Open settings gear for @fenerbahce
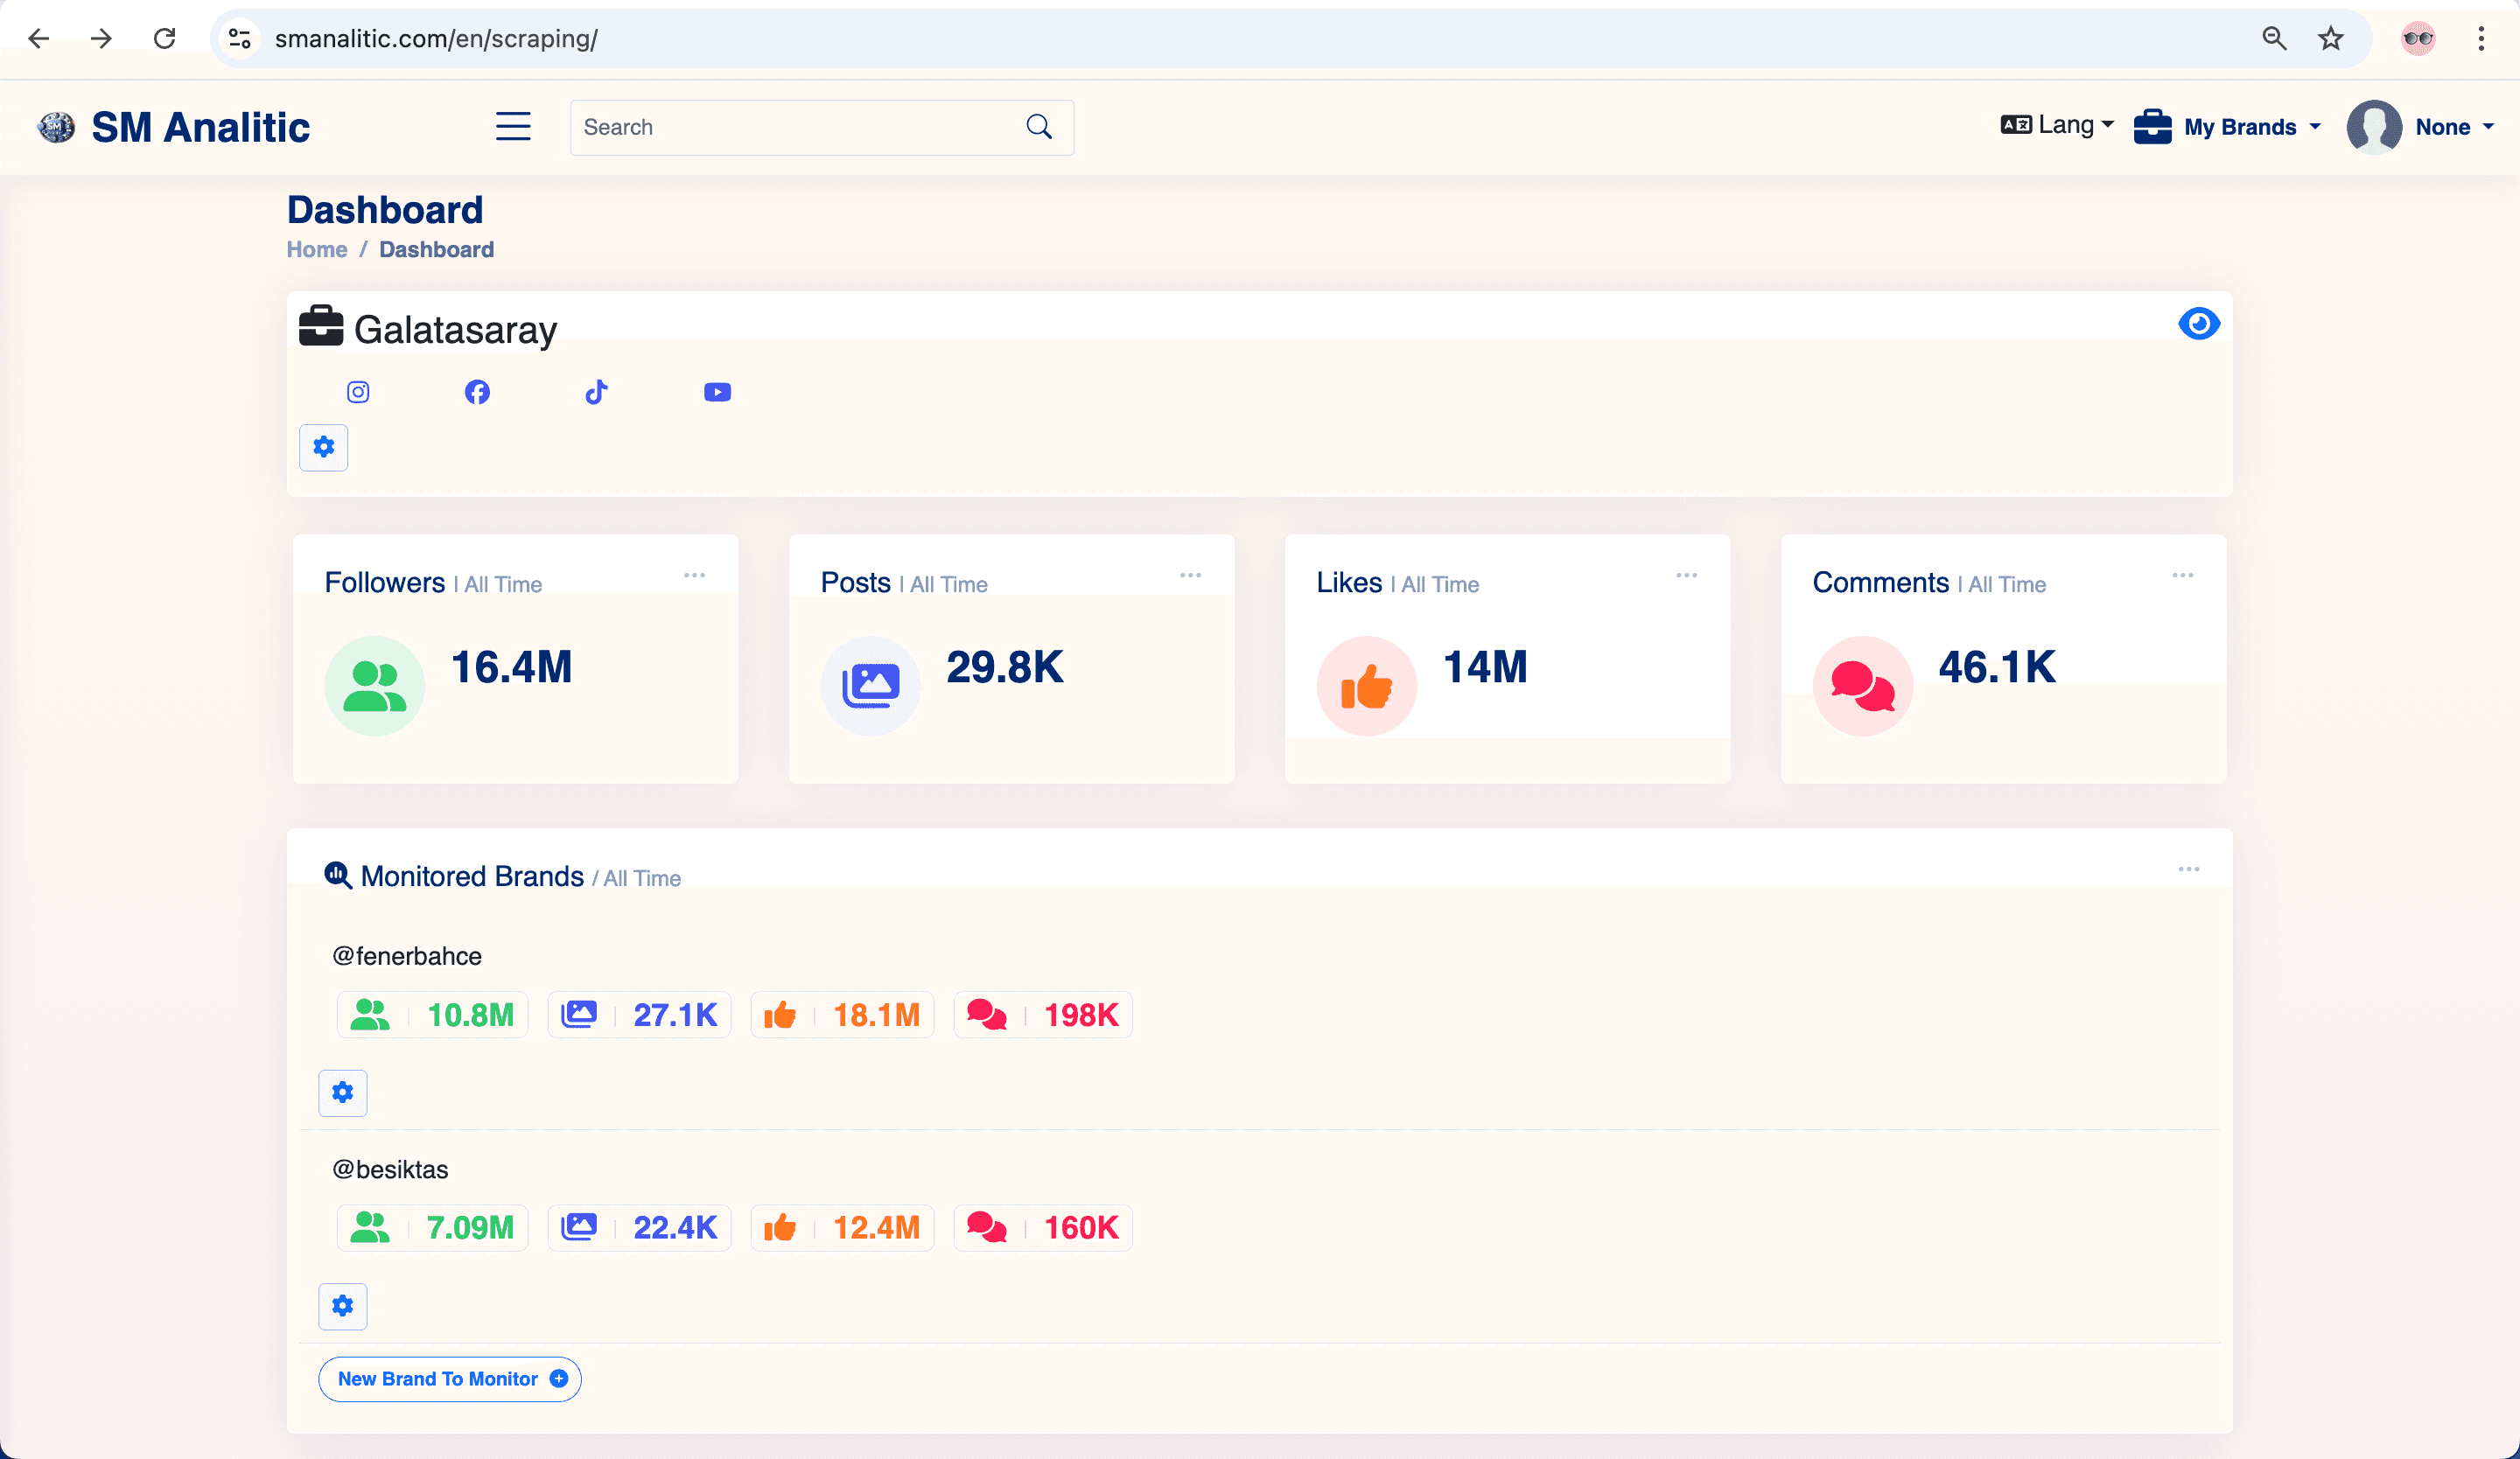Screen dimensions: 2520x1459 tap(343, 1093)
